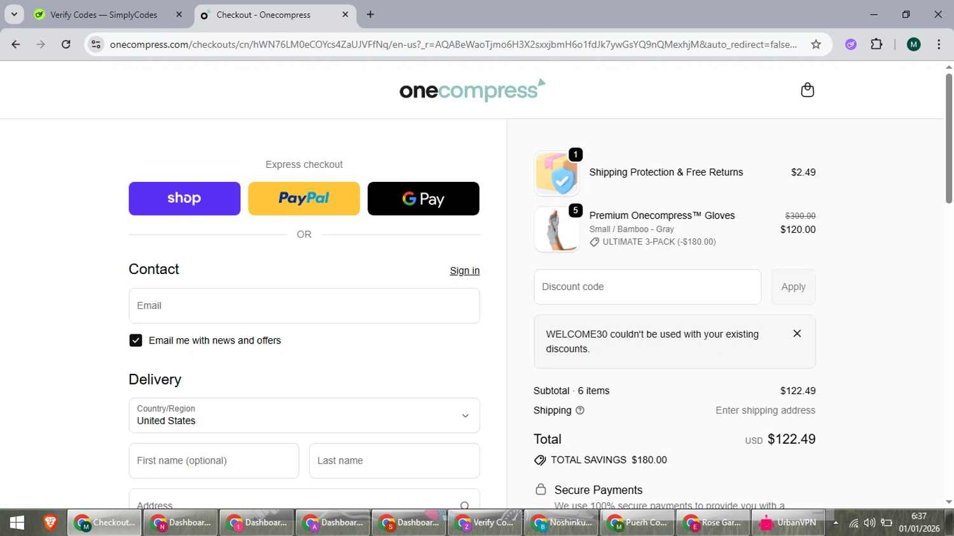Open a new browser tab
The image size is (954, 536).
coord(370,15)
